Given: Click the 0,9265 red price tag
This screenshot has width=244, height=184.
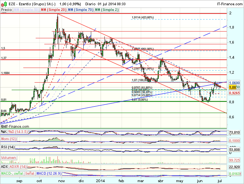Looking at the screenshot, I should point(235,92).
